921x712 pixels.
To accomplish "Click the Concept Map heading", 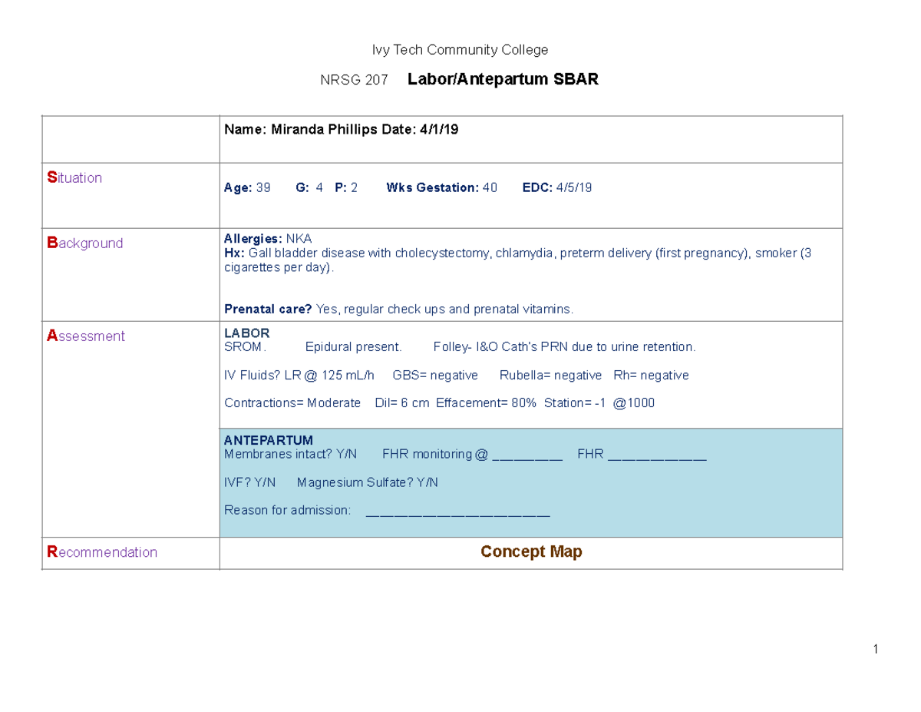I will tap(532, 551).
